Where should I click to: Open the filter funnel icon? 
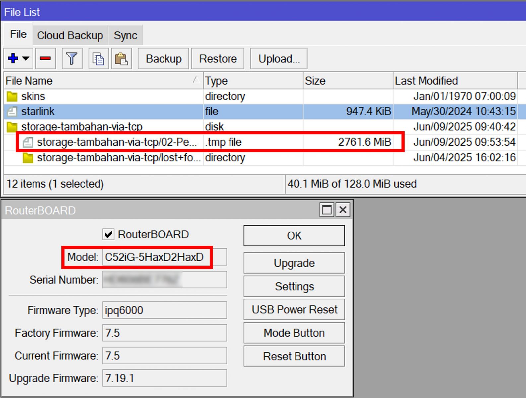click(72, 58)
